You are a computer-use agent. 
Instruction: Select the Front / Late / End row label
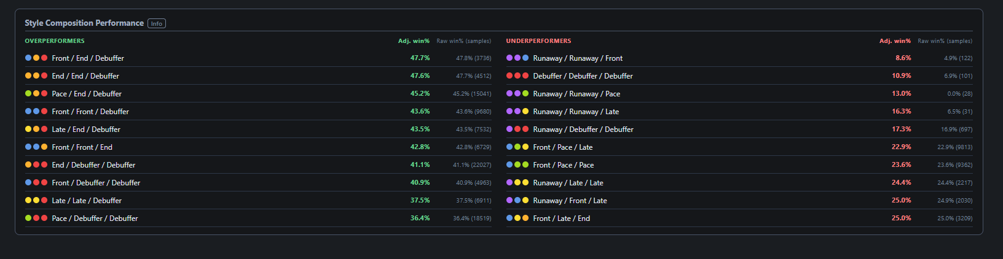tap(562, 218)
